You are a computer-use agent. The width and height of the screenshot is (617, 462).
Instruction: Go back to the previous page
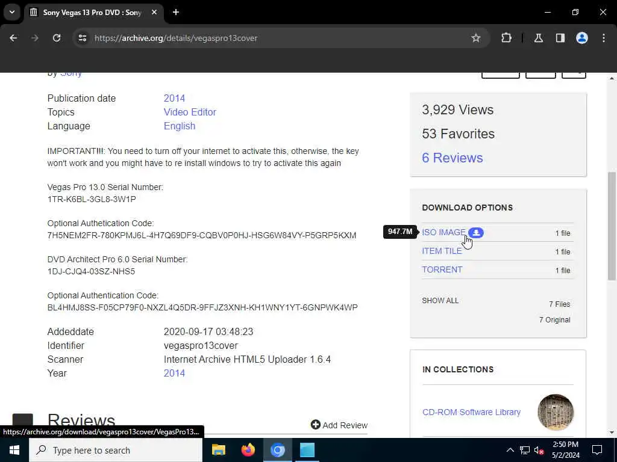[x=13, y=38]
